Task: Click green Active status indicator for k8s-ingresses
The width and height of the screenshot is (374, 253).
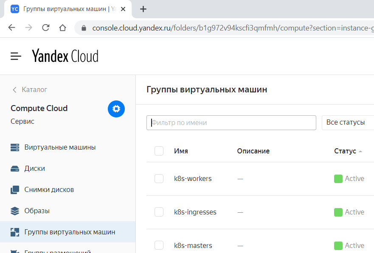Action: coord(338,212)
